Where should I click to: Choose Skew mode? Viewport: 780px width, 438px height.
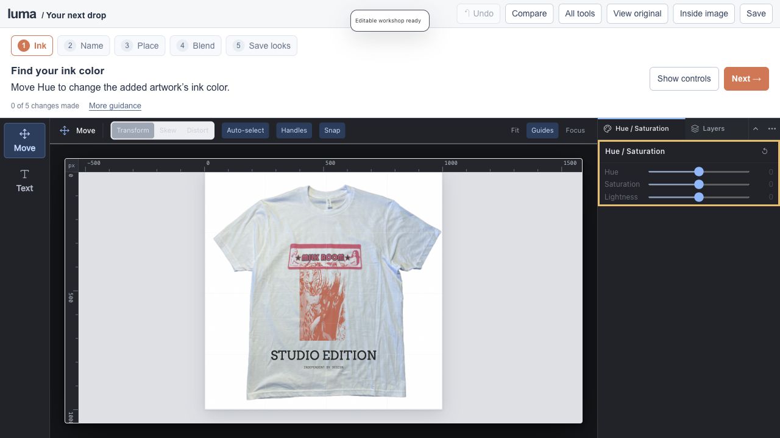pos(168,130)
